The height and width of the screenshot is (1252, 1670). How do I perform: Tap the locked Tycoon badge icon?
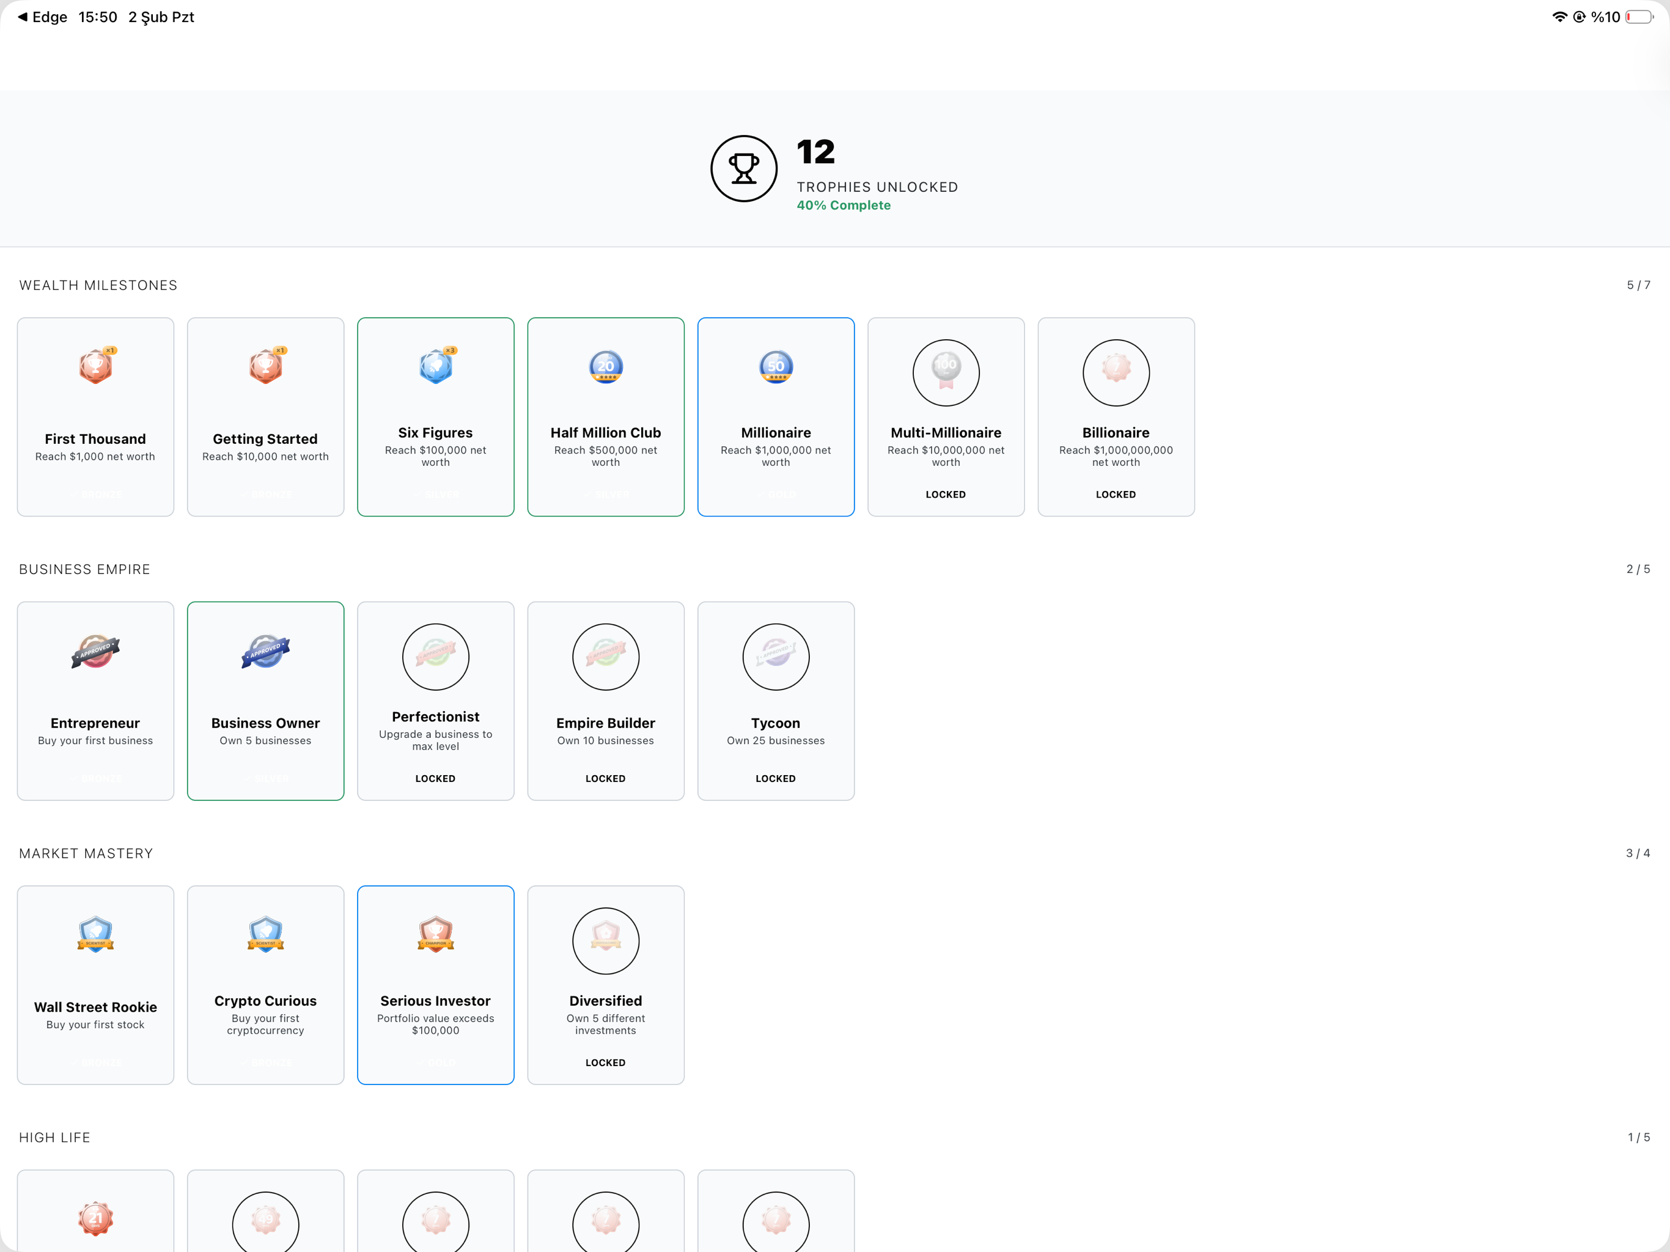click(x=775, y=657)
